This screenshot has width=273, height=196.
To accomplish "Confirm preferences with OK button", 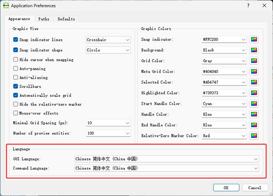I will pos(226,188).
